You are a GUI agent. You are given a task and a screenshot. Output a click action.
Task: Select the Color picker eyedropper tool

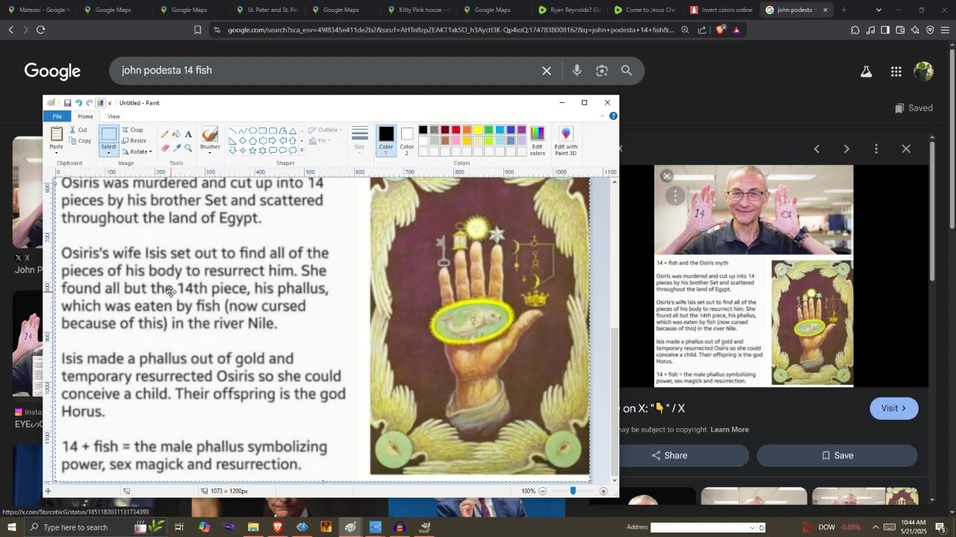coord(176,148)
